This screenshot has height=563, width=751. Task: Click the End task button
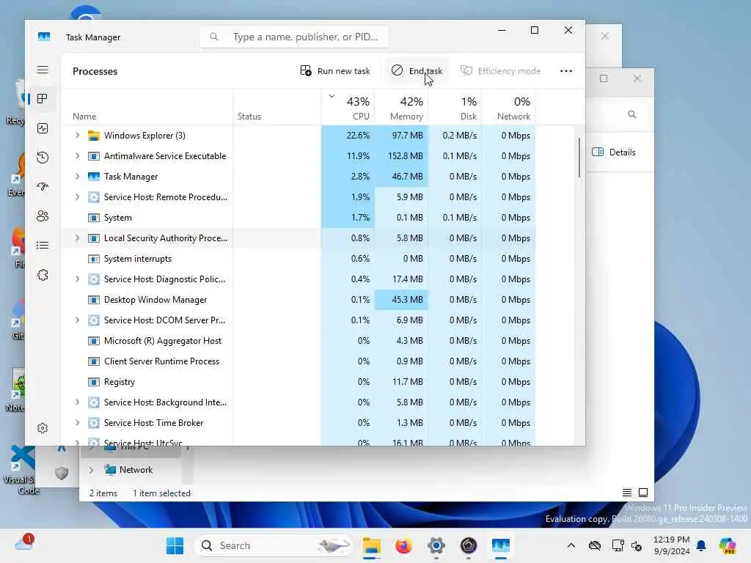pos(417,71)
